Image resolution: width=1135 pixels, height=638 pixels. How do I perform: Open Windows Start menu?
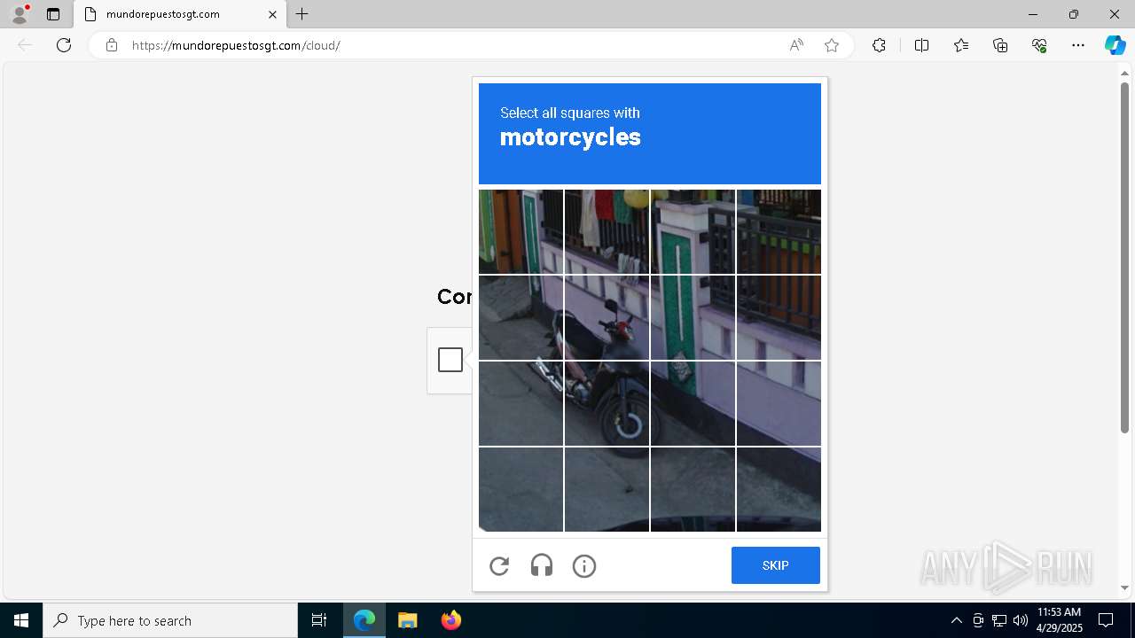pos(21,620)
